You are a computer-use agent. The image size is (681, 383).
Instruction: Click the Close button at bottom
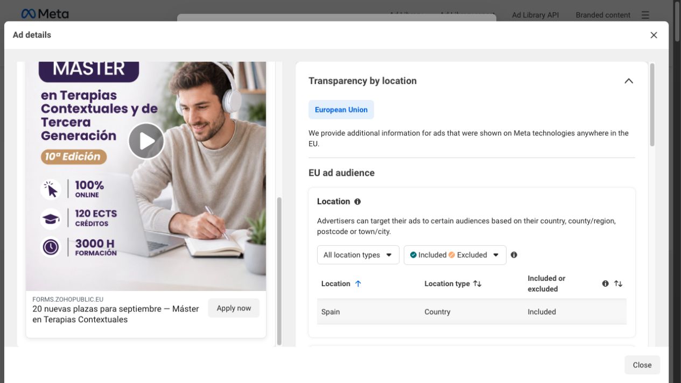(x=642, y=365)
